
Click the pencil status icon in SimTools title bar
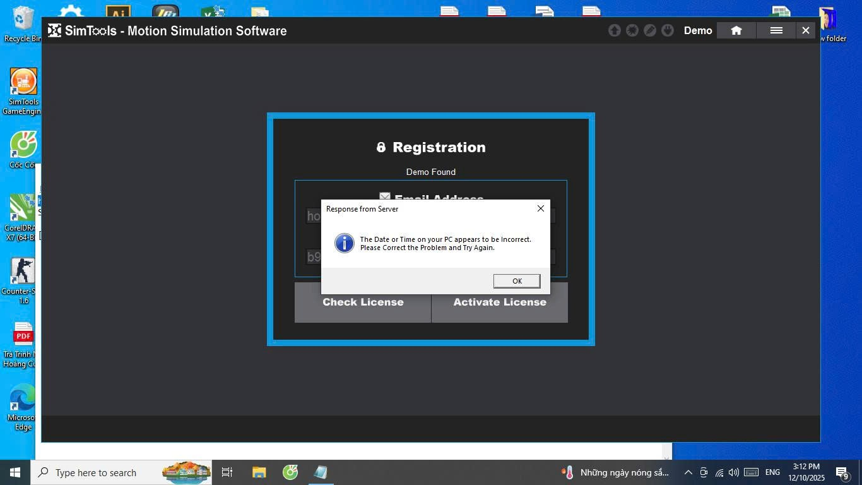pos(650,30)
